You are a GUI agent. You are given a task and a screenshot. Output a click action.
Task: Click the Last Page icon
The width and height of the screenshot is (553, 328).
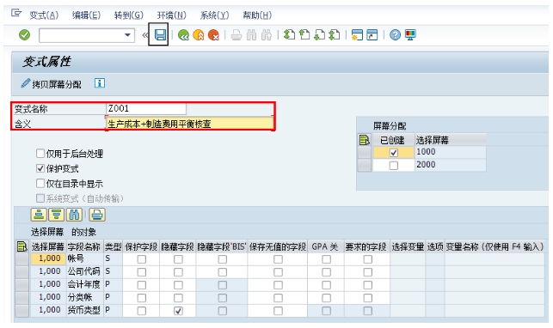[335, 35]
